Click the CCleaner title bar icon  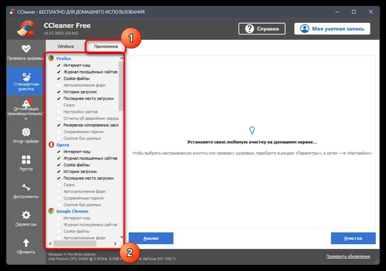point(12,11)
